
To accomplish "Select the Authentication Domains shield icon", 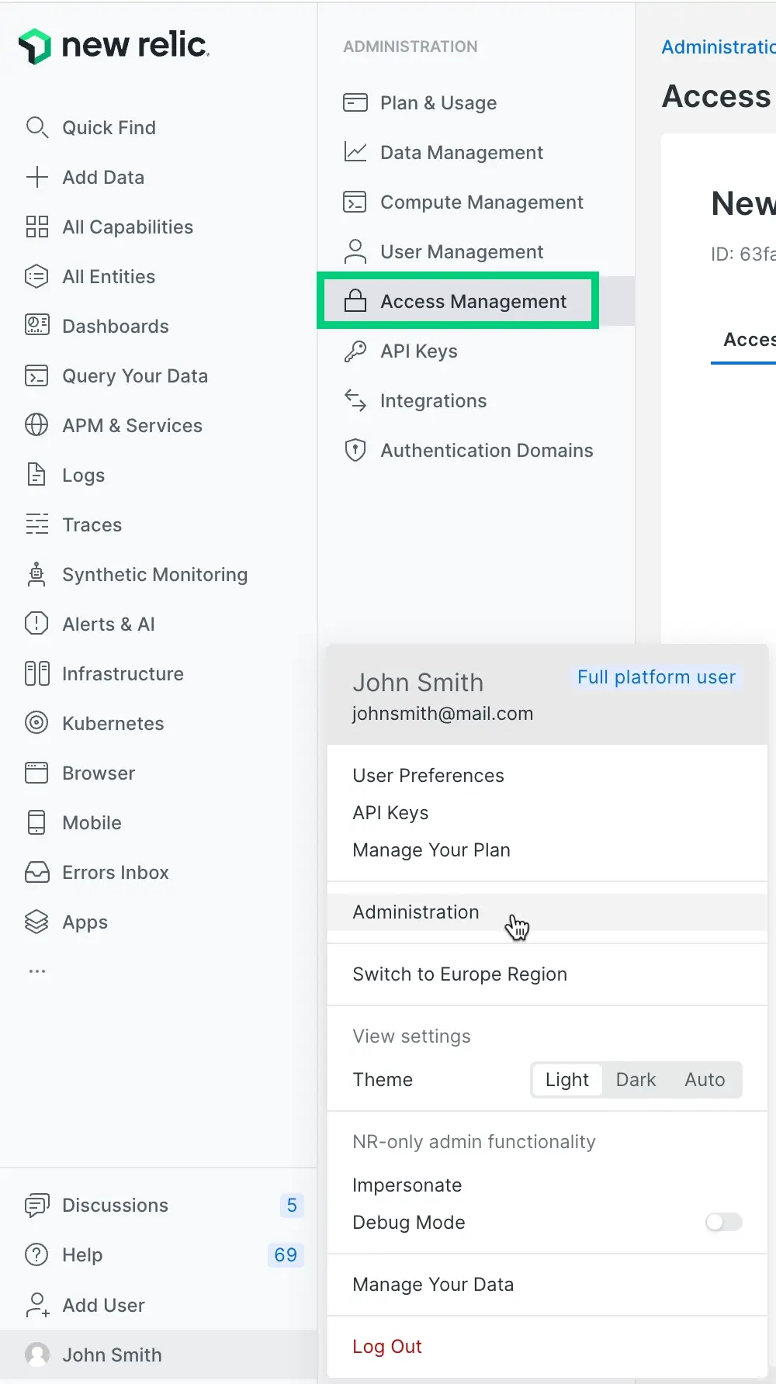I will 355,450.
